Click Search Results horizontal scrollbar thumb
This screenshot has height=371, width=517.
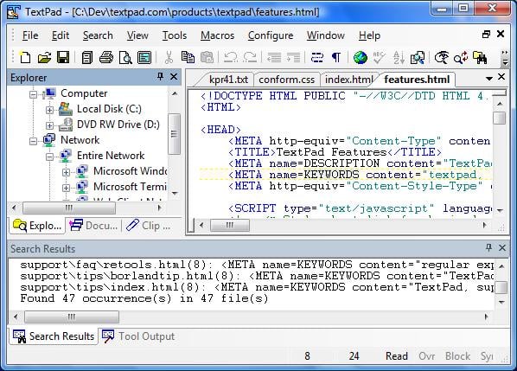click(x=71, y=317)
